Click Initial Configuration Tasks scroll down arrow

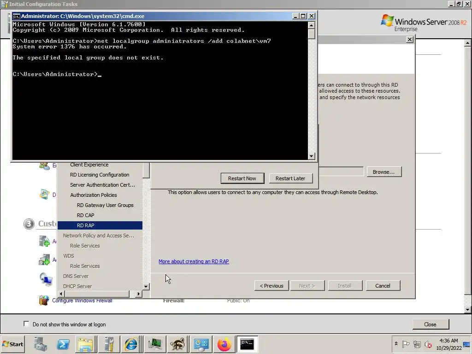467,309
